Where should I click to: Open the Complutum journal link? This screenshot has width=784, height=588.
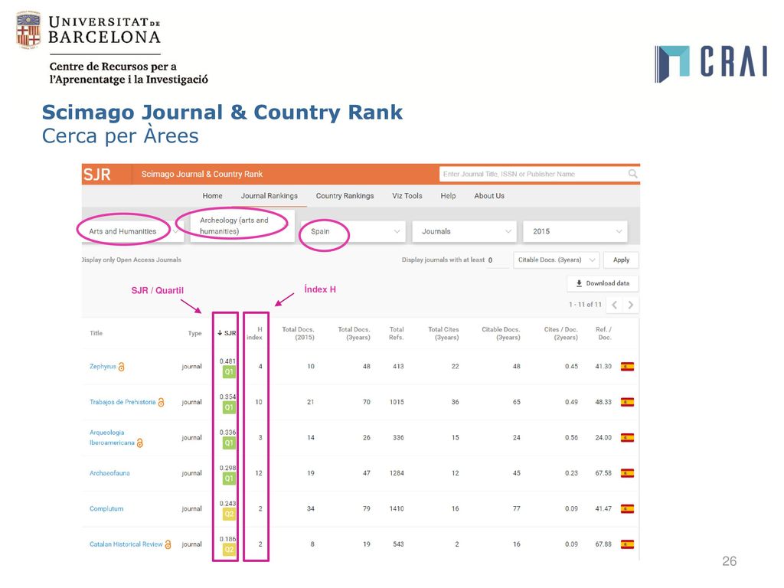coord(106,508)
